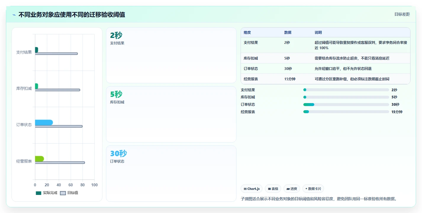Click 经营报表 cell in the table
422x213 pixels.
point(251,79)
